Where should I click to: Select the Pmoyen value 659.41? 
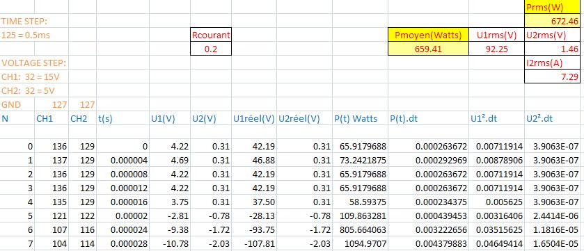point(428,49)
